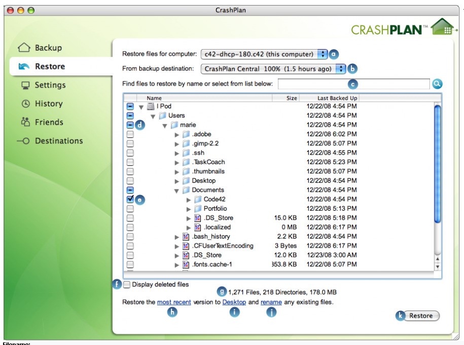This screenshot has width=464, height=345.
Task: Click the most recent version link
Action: tap(174, 302)
